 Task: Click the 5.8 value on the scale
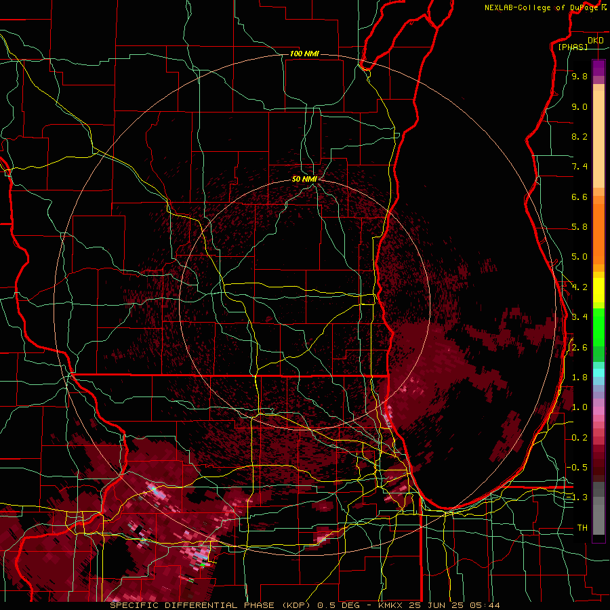tap(579, 227)
